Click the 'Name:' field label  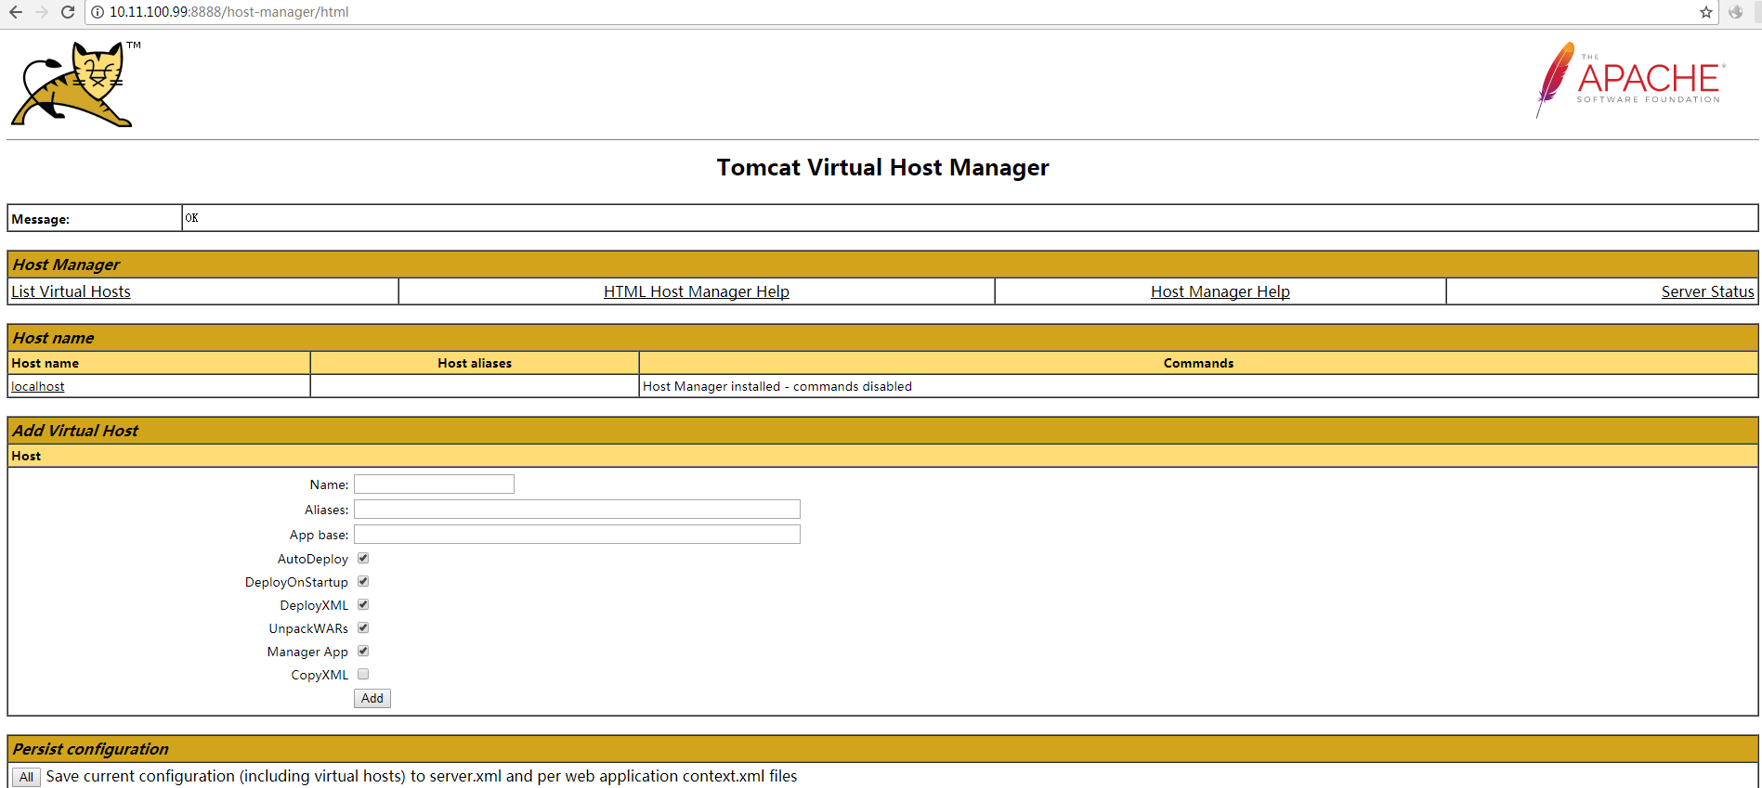tap(329, 484)
